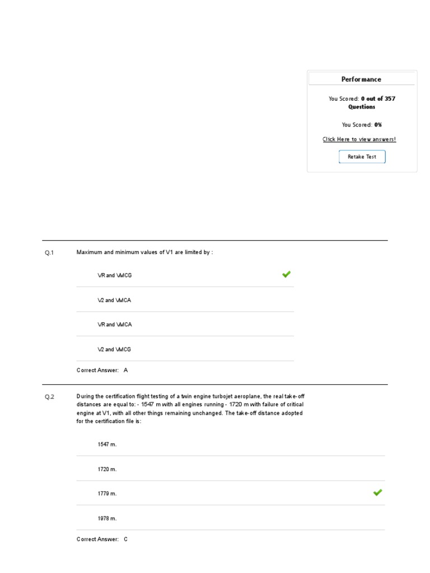Click the question text about V1 limits
Screen dimensions: 430x573
click(x=144, y=252)
